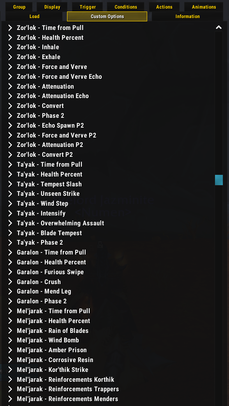The image size is (229, 406).
Task: Open the Actions tab
Action: [164, 7]
